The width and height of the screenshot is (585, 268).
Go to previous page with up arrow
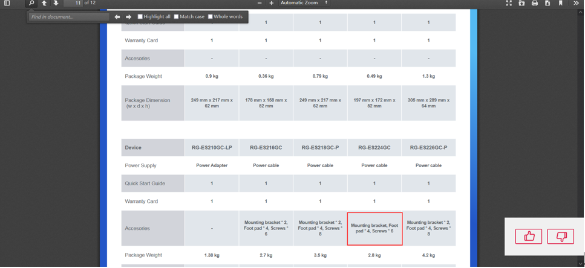point(44,3)
